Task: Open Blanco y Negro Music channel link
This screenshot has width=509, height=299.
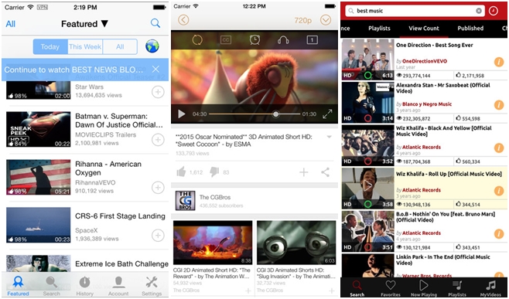Action: point(427,104)
